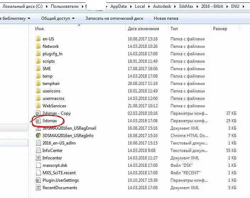Select the 3dsmax - Copy config file icon
250x198 pixels.
tap(38, 113)
